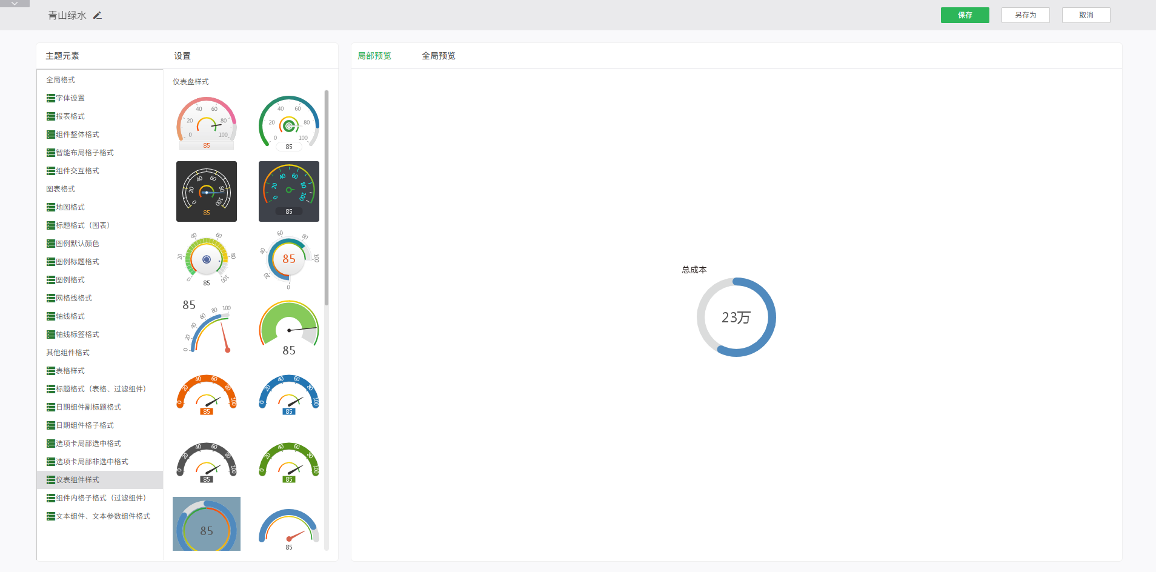Open 表格样式 settings item
Image resolution: width=1156 pixels, height=572 pixels.
pyautogui.click(x=70, y=371)
